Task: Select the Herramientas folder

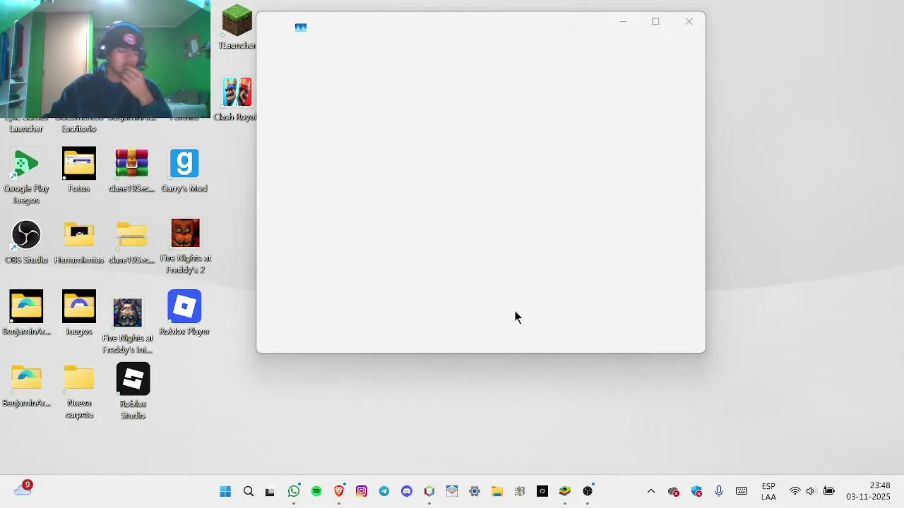Action: 79,242
